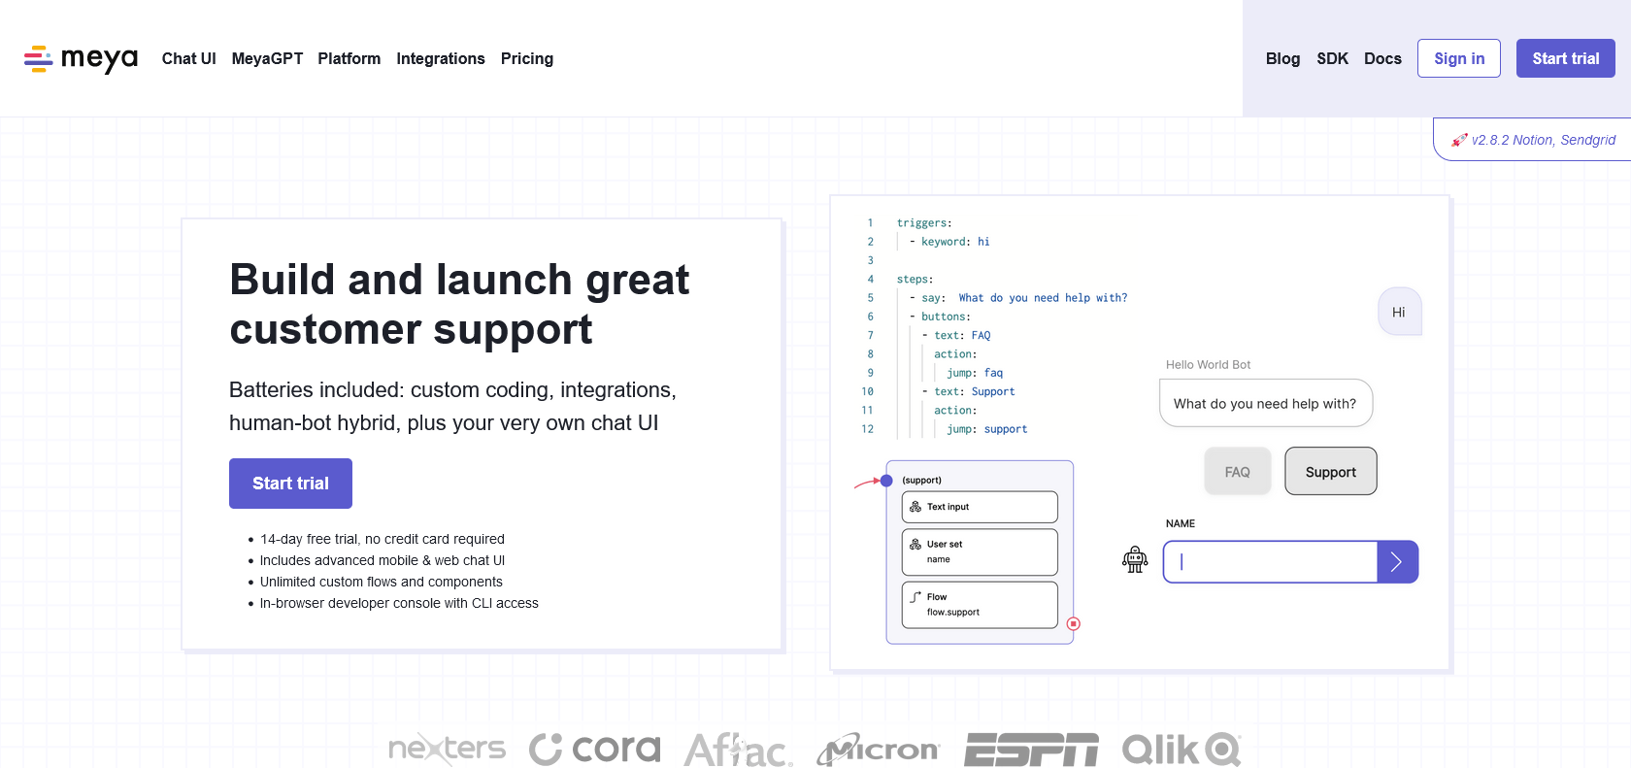This screenshot has height=768, width=1631.
Task: Click the robot bot avatar icon
Action: [x=1135, y=559]
